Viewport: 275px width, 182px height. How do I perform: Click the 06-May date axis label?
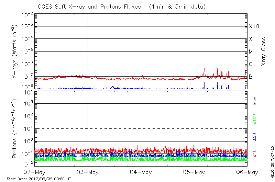(247, 172)
